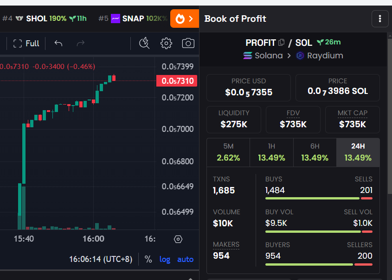
Task: Redo the chart action
Action: pos(81,44)
